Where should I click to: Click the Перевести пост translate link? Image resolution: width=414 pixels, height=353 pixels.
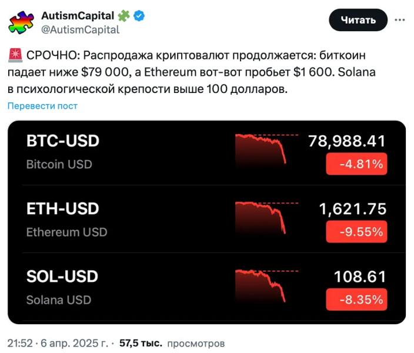(42, 106)
